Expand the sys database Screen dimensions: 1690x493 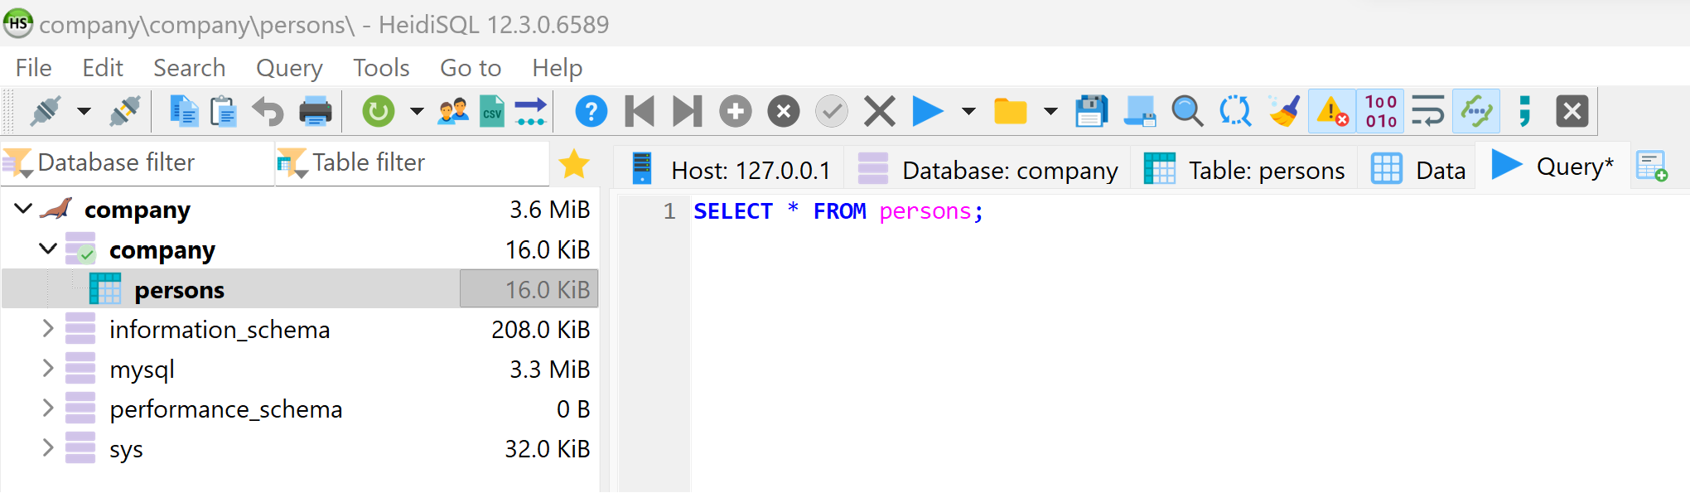pyautogui.click(x=48, y=448)
